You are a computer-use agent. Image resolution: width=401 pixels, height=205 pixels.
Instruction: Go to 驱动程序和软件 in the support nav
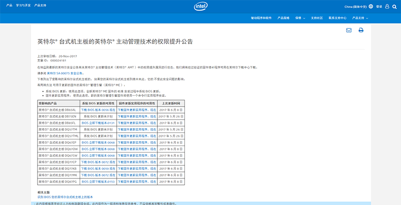pyautogui.click(x=261, y=18)
